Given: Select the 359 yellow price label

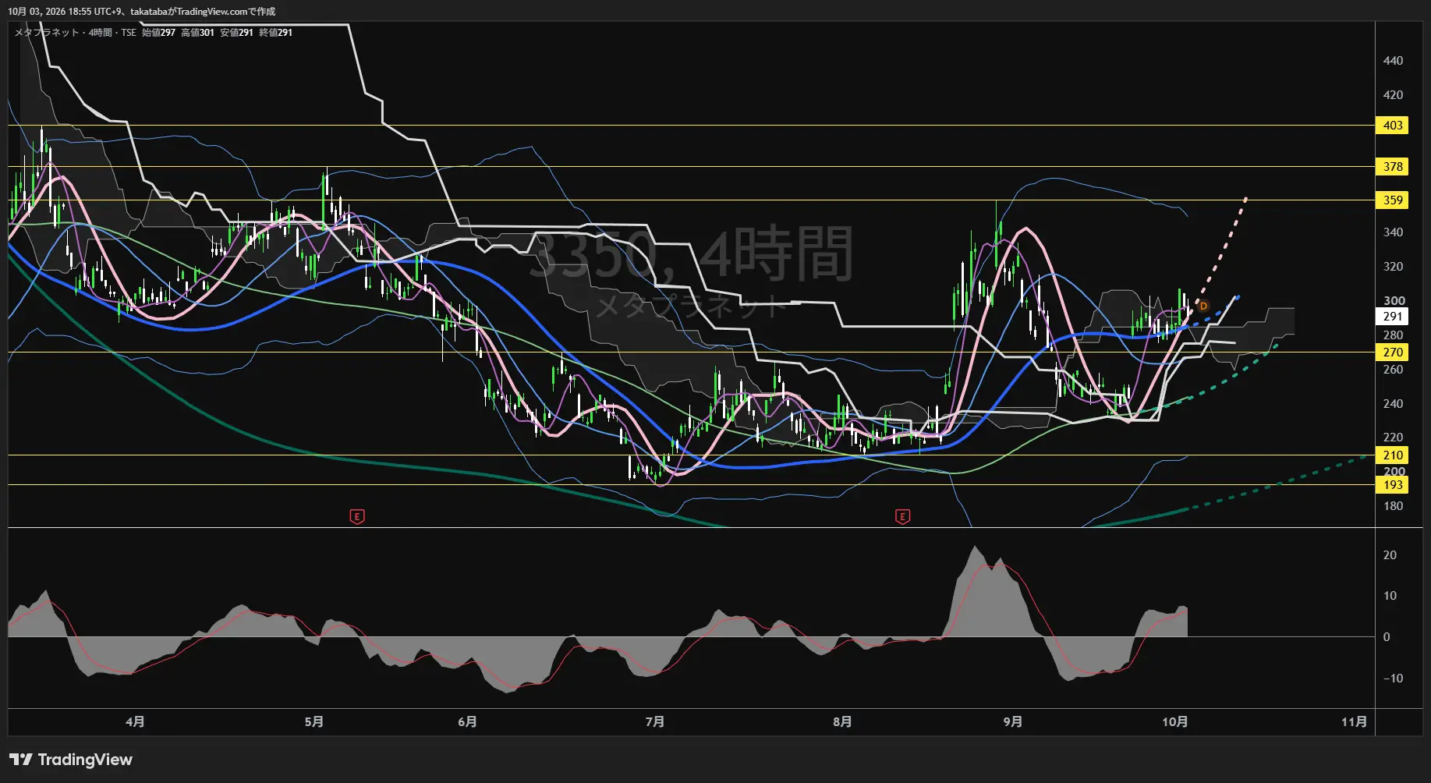Looking at the screenshot, I should pos(1393,200).
